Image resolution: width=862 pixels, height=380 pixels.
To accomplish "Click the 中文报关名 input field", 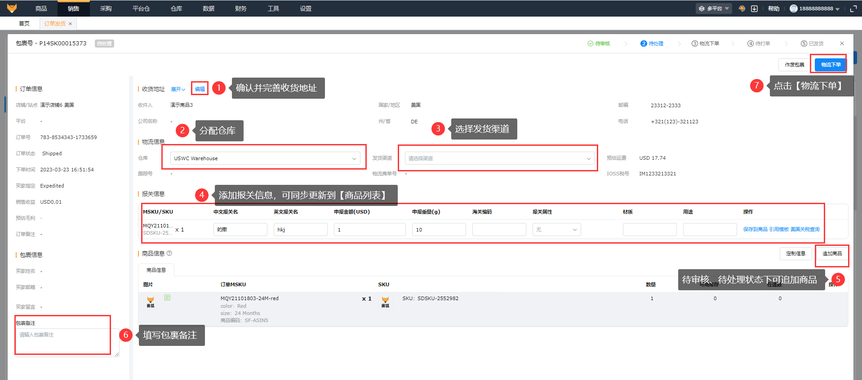I will pyautogui.click(x=240, y=230).
